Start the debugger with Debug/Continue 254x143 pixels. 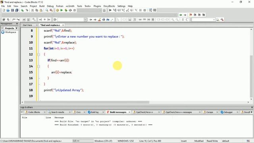[x=110, y=10]
